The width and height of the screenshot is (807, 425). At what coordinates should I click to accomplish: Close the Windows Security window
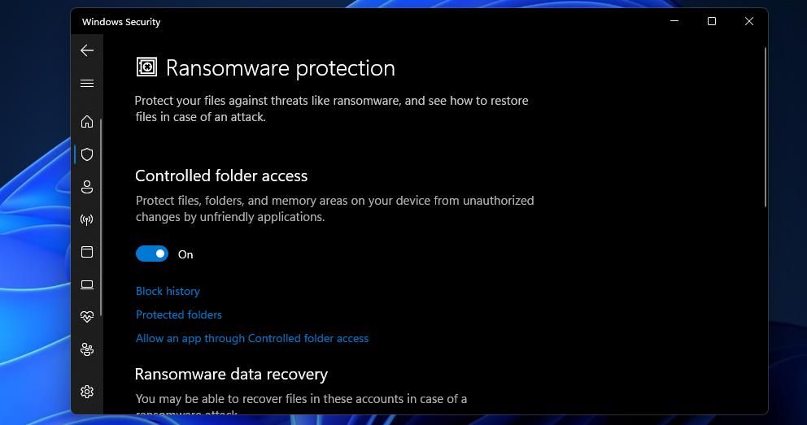click(749, 21)
